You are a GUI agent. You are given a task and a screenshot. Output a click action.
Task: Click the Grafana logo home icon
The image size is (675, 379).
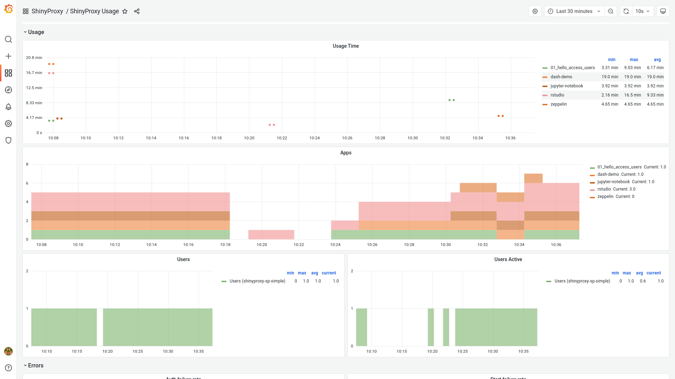(8, 9)
